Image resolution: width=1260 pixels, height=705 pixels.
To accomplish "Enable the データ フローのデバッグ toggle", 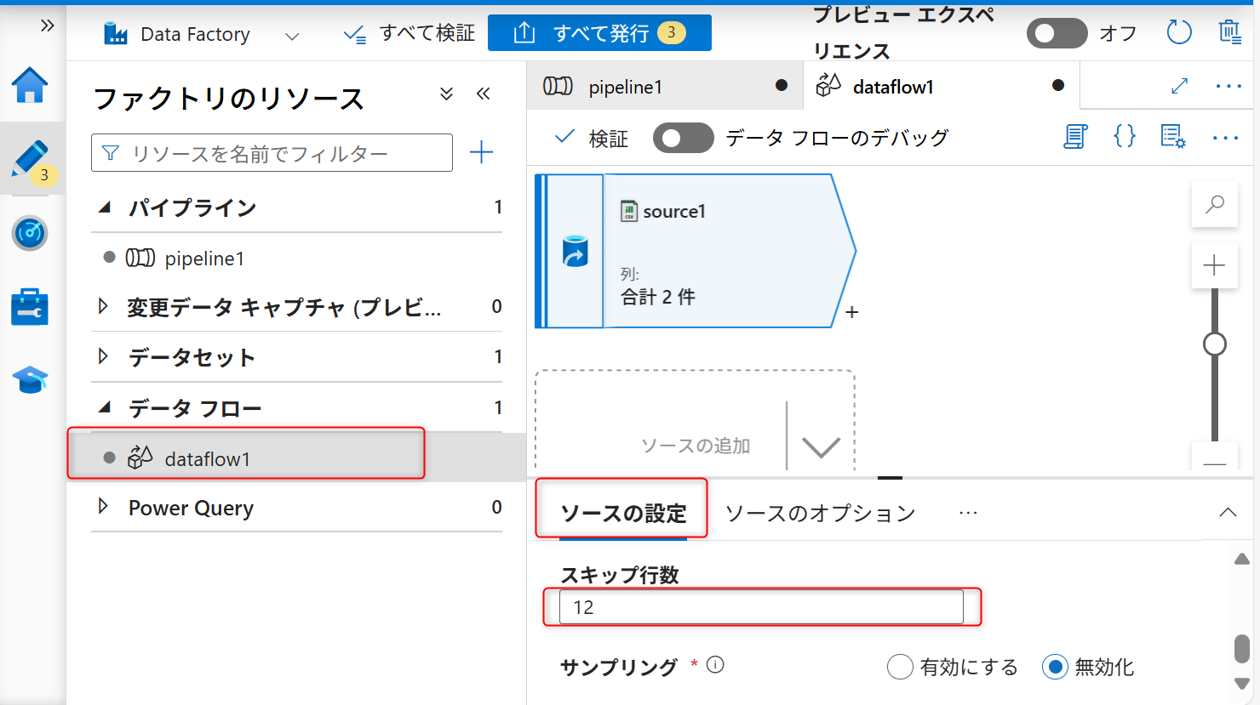I will [684, 137].
